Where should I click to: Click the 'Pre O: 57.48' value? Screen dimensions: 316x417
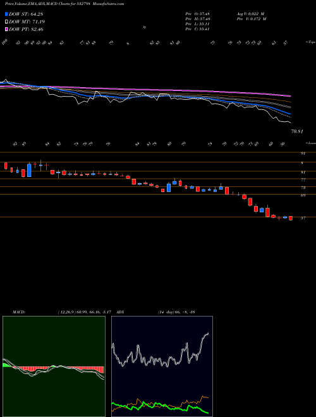(198, 14)
